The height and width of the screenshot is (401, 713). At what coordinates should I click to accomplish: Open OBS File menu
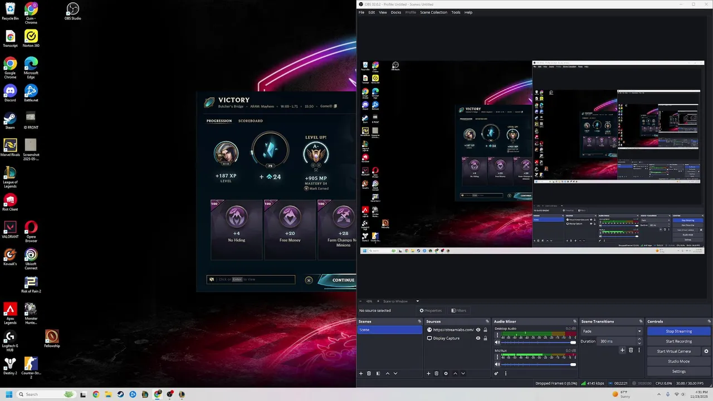362,12
